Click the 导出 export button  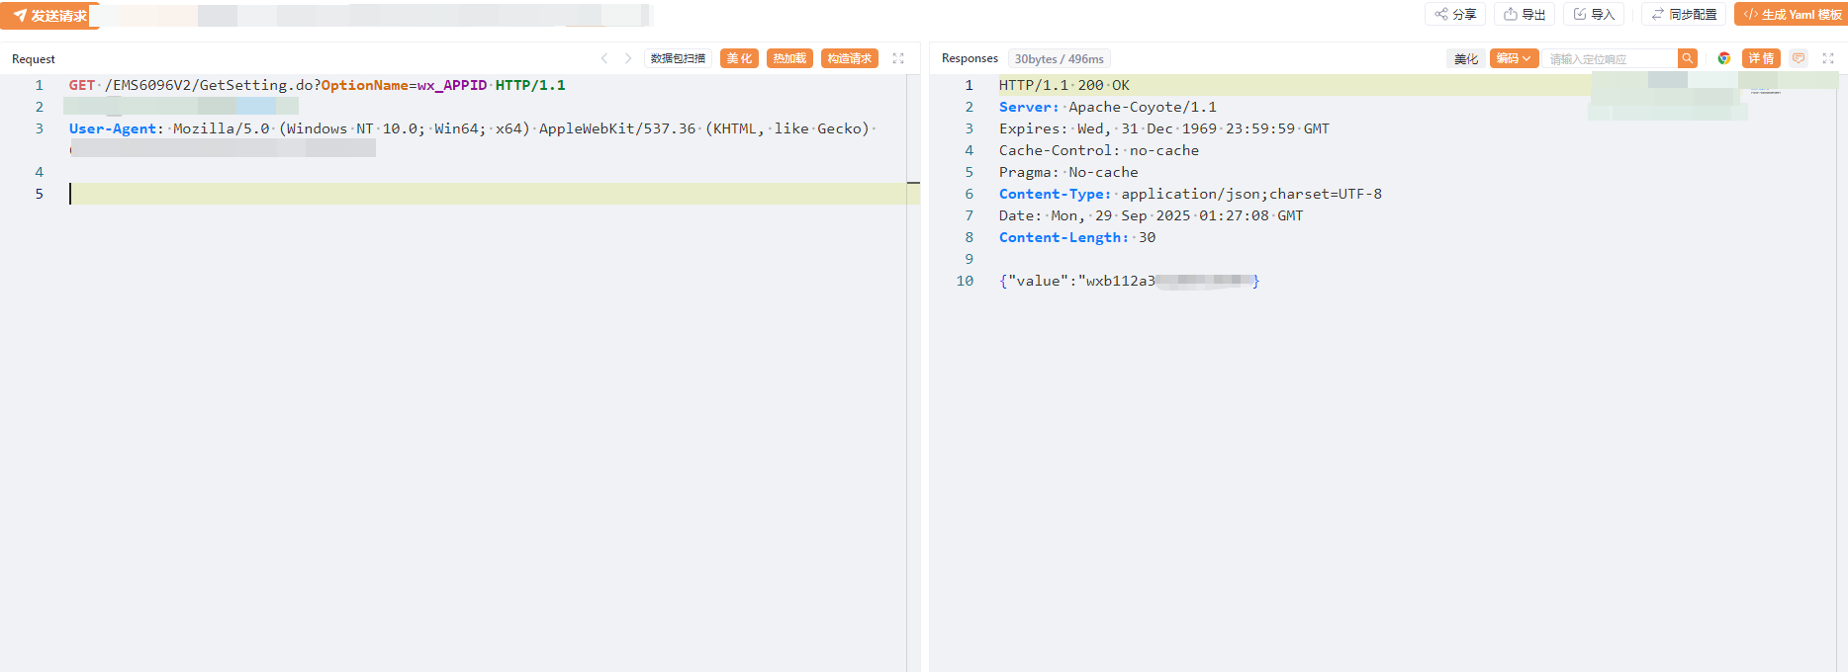point(1525,15)
